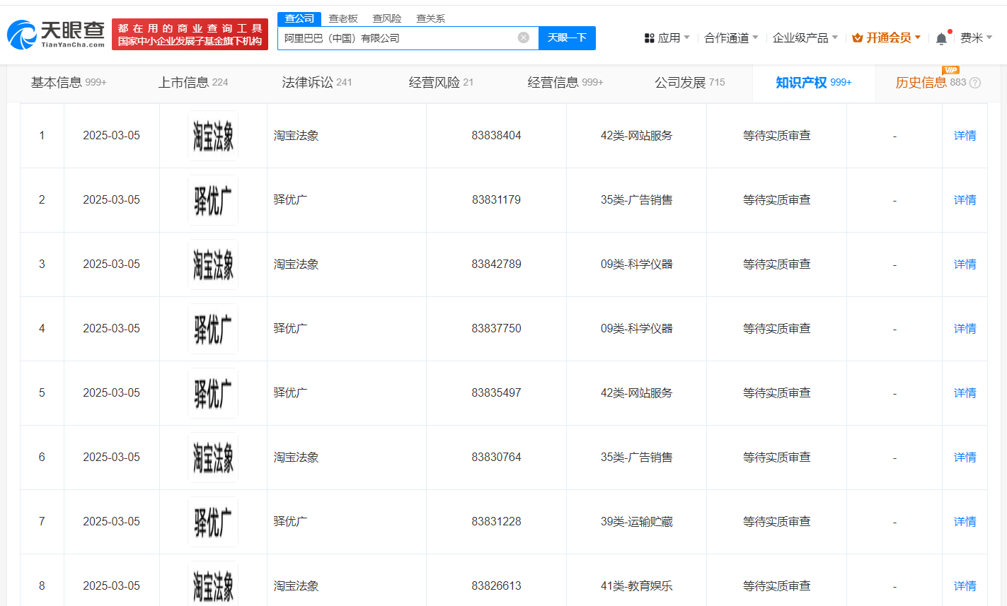This screenshot has height=606, width=1007.
Task: Click the company name search field
Action: [396, 38]
